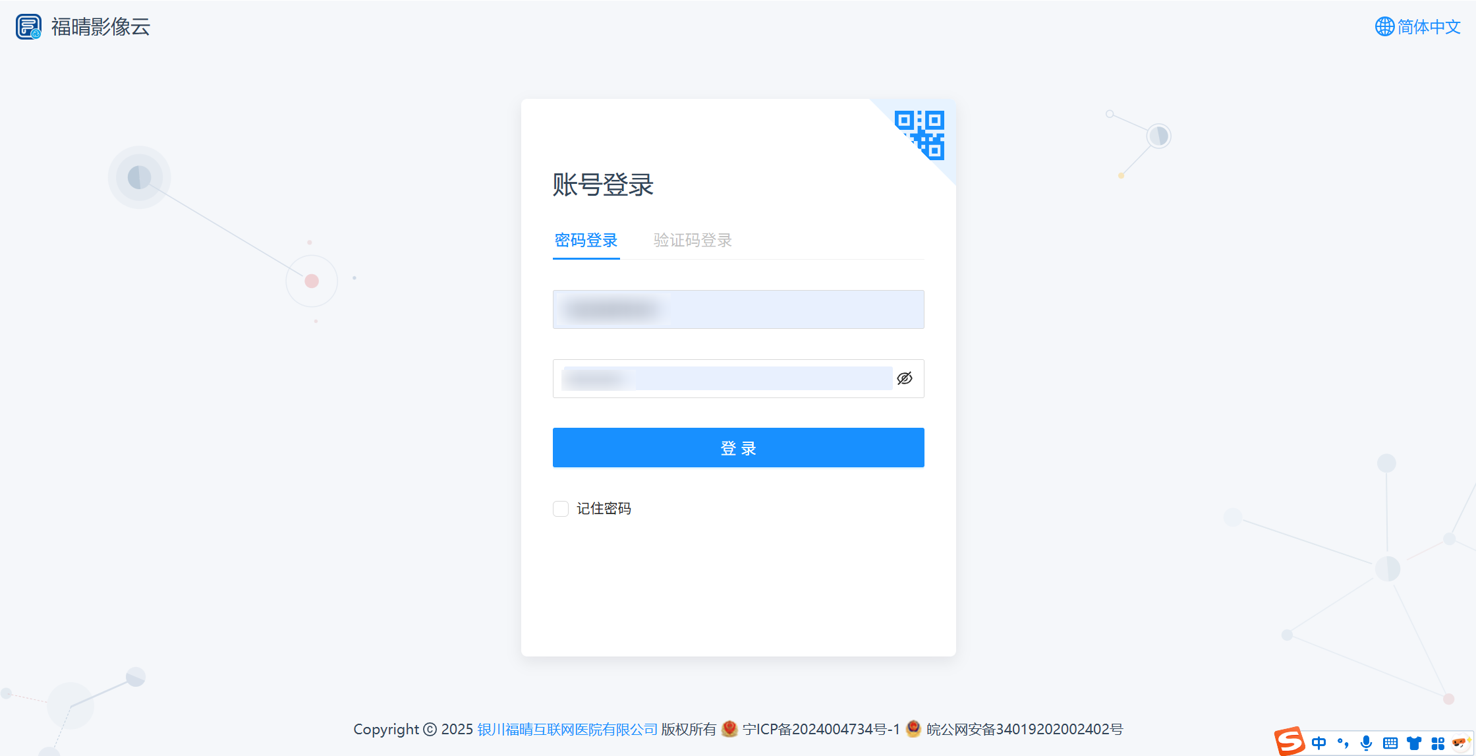This screenshot has width=1476, height=756.
Task: Select the 密码登录 tab
Action: tap(586, 241)
